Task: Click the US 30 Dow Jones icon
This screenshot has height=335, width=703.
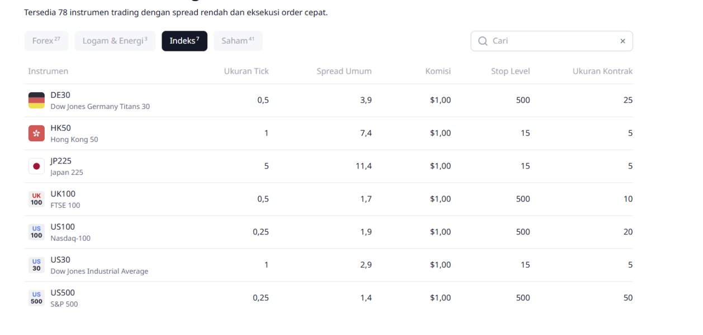Action: point(36,265)
